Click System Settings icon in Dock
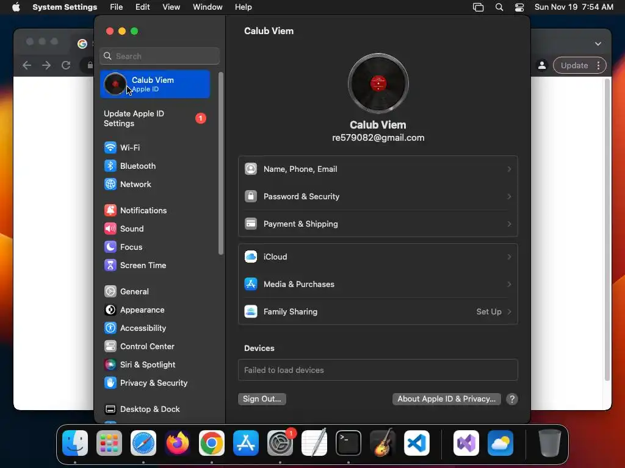This screenshot has width=625, height=468. coord(280,443)
